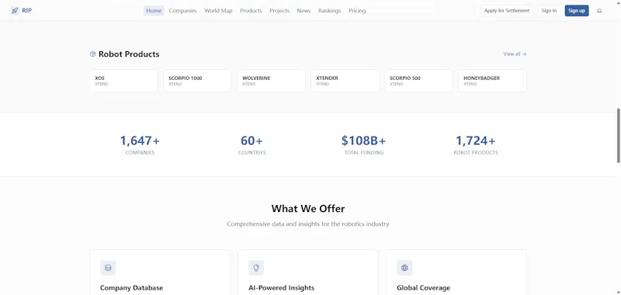The width and height of the screenshot is (621, 295).
Task: Click the Comprehensive data and insights subtitle
Action: (x=308, y=224)
